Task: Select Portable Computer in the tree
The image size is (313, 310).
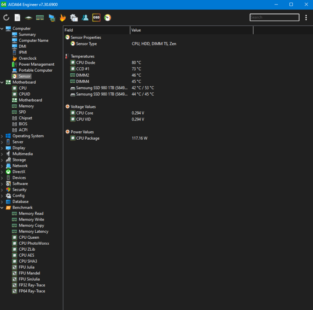Action: point(36,70)
